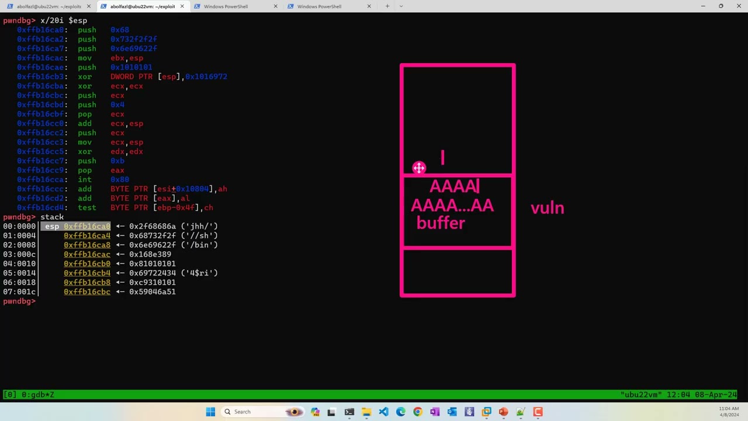Click the push 0x68 instruction line
This screenshot has width=748, height=421.
(x=73, y=30)
